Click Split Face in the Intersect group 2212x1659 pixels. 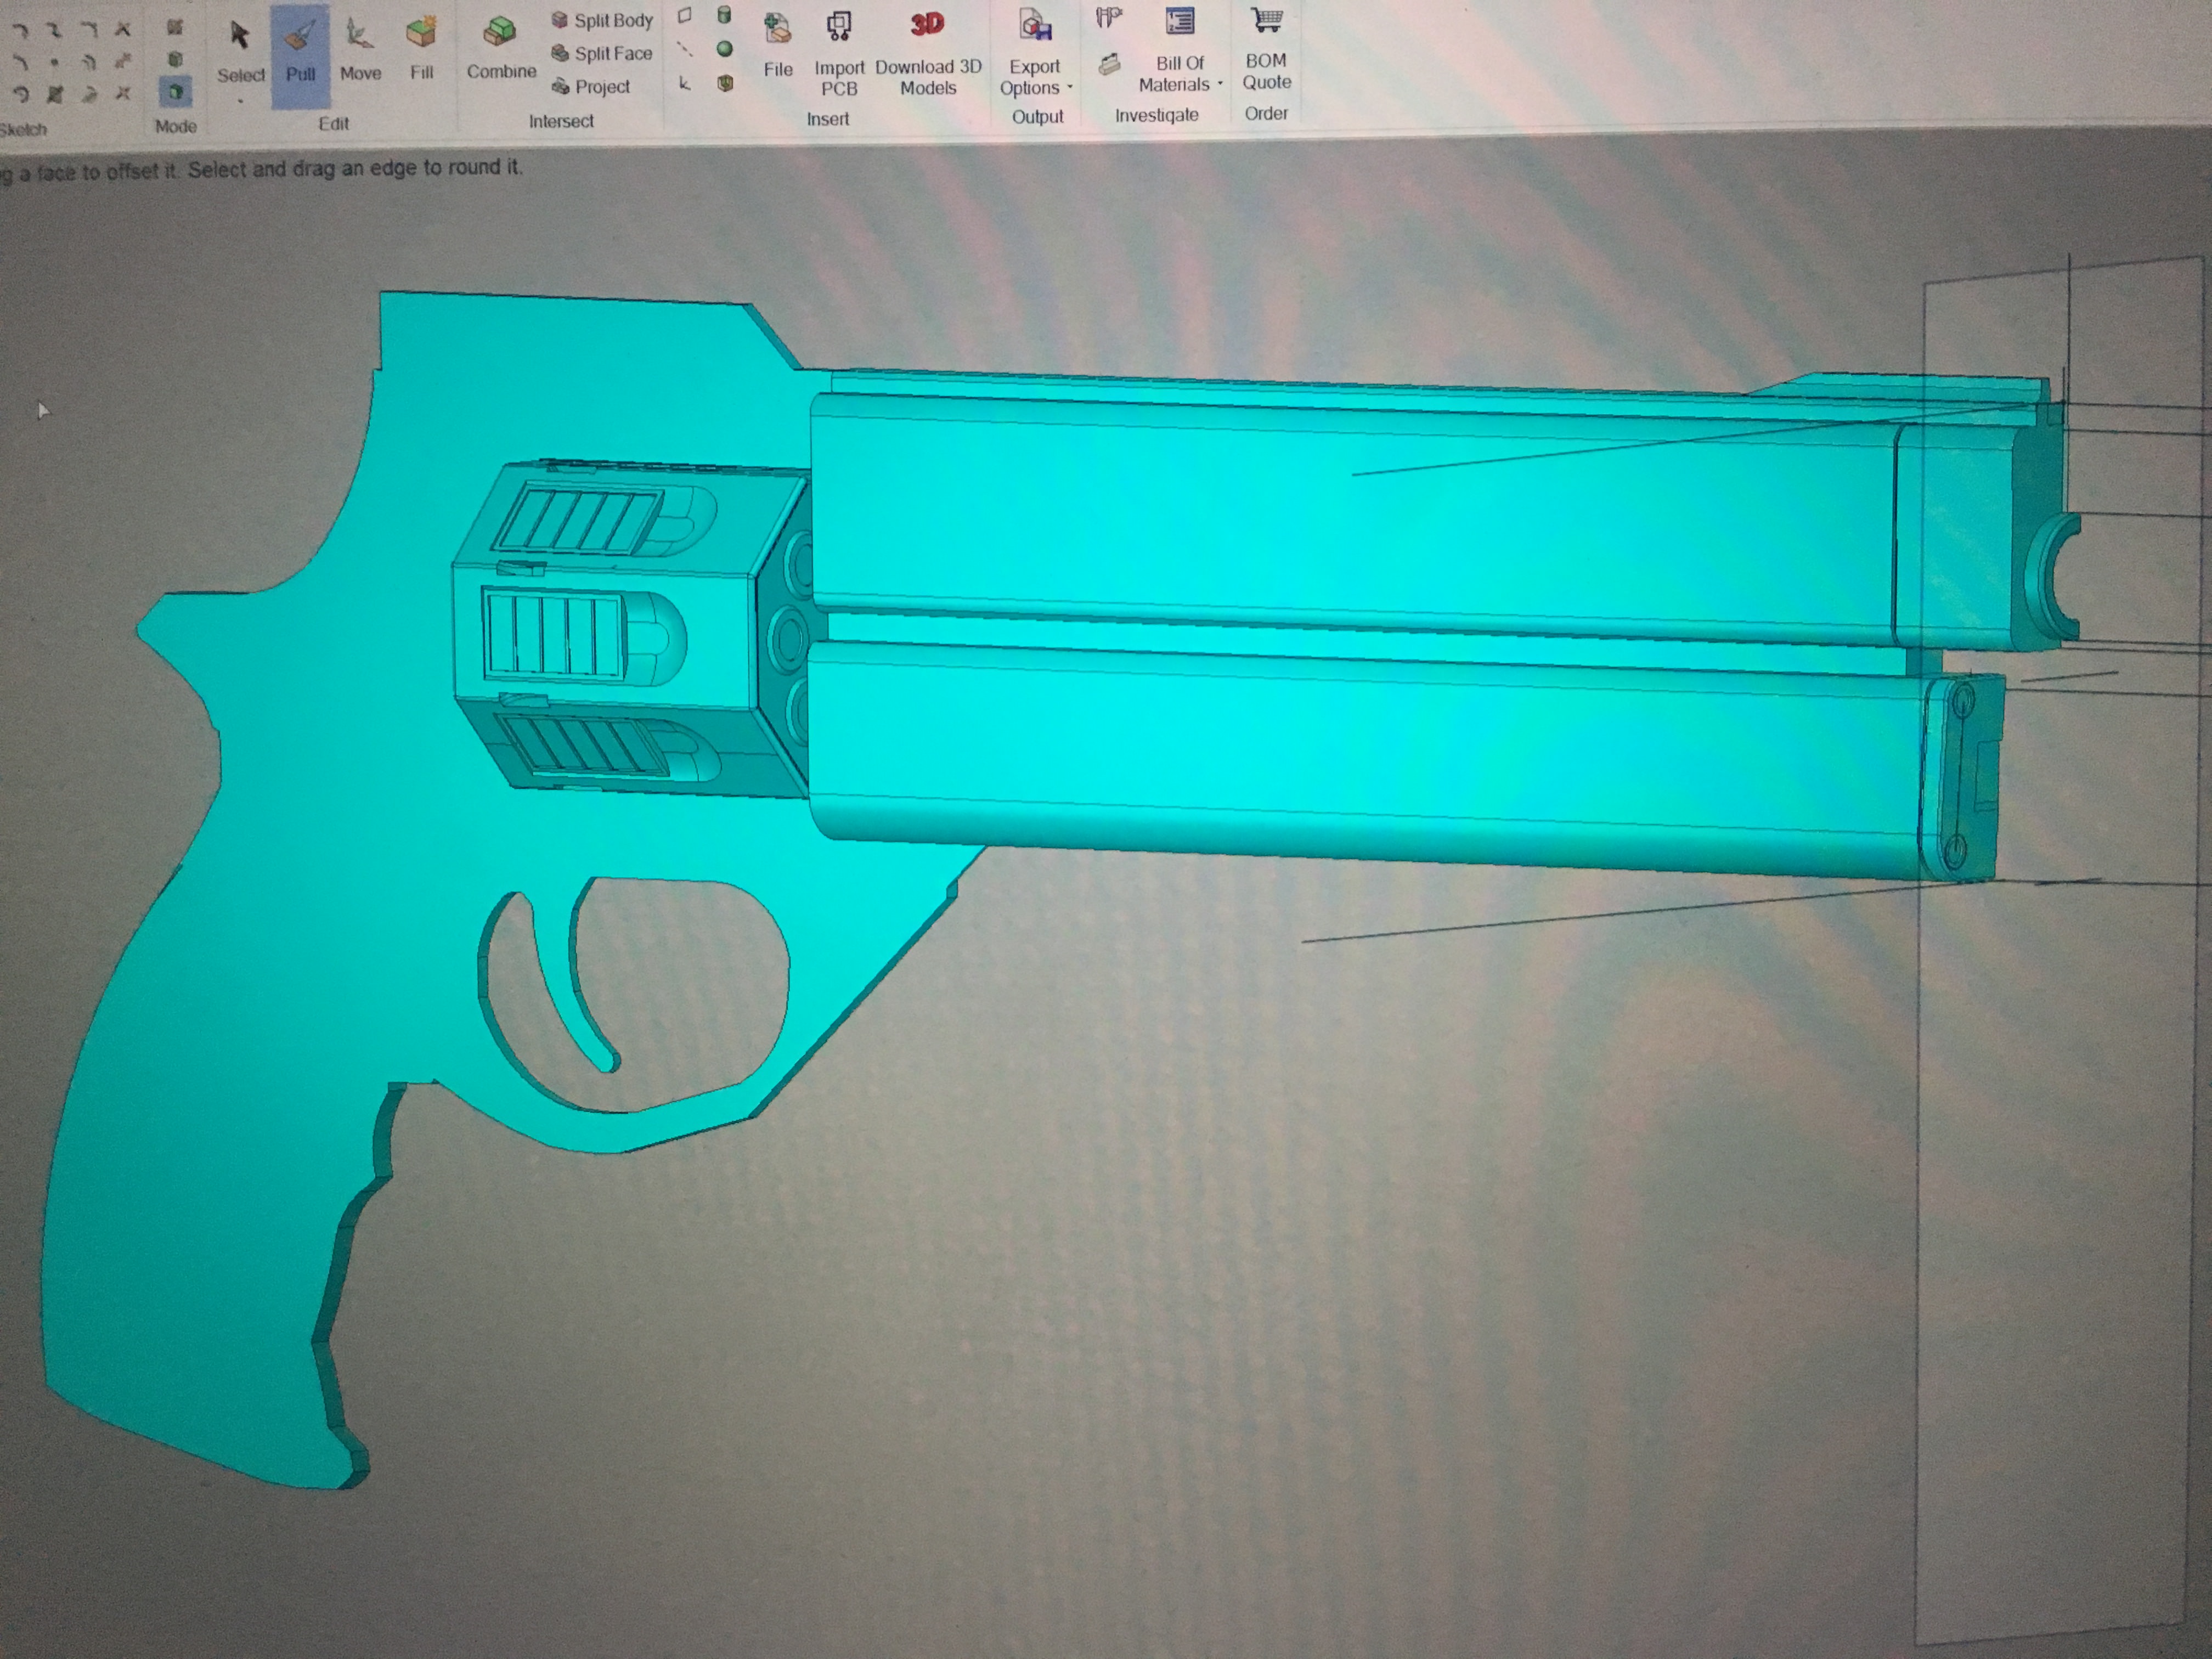[x=602, y=53]
